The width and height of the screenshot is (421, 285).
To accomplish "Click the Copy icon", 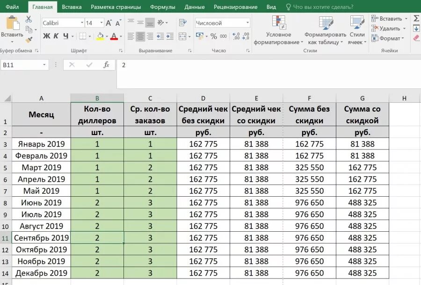I will [29, 29].
